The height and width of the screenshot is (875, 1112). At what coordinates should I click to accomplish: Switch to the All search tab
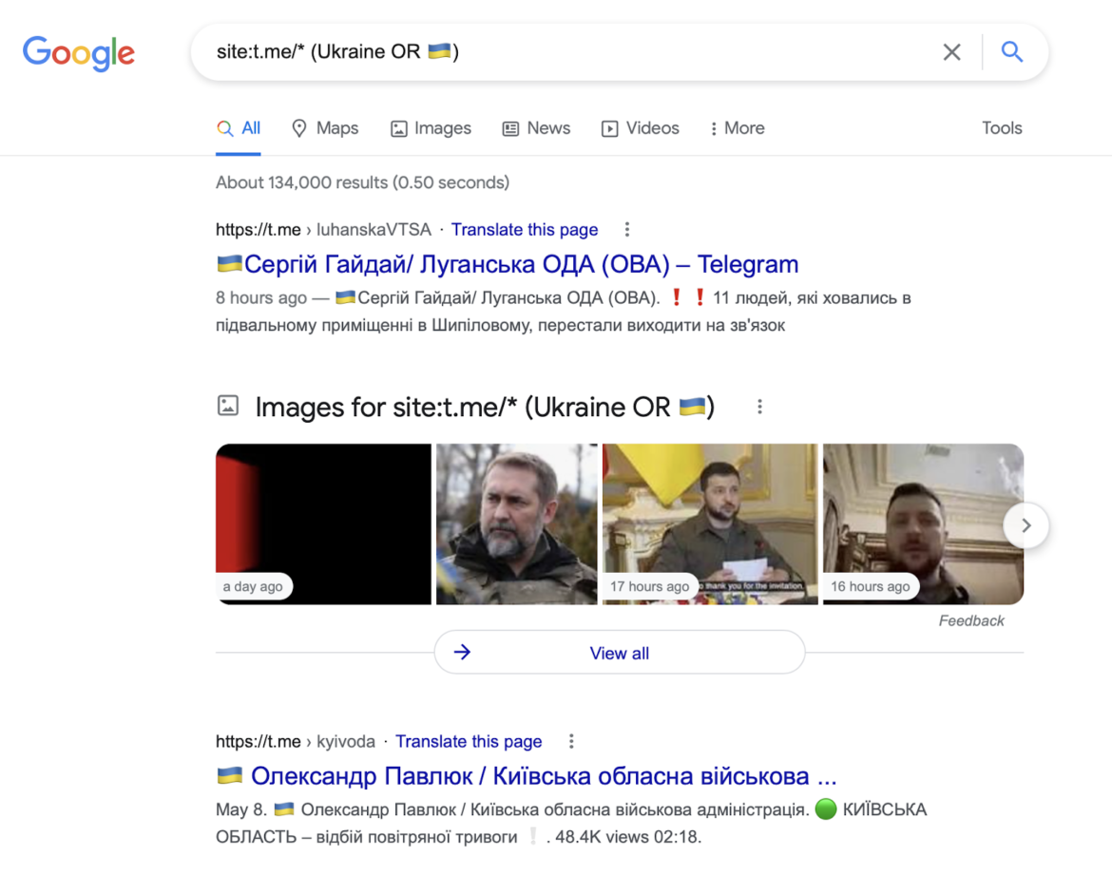tap(239, 127)
